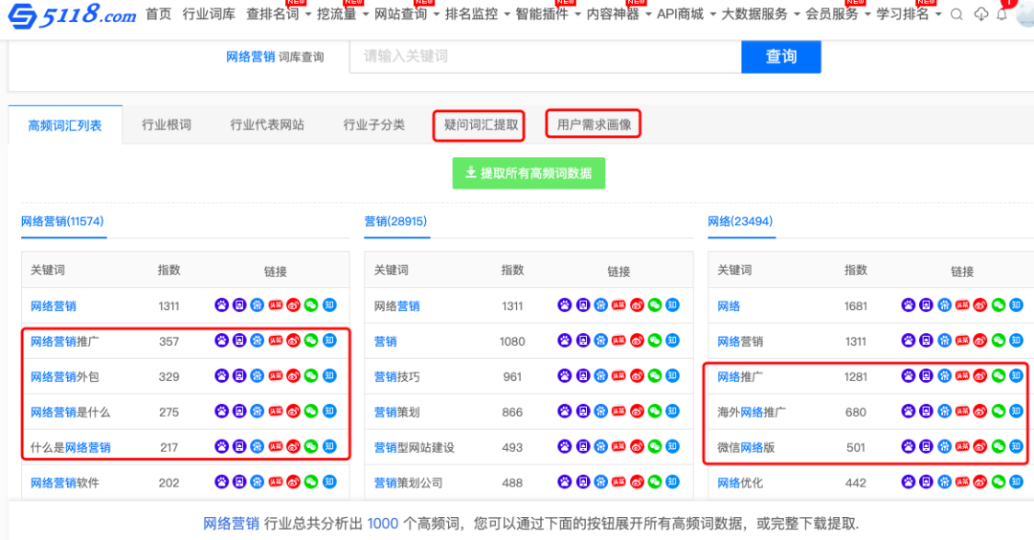This screenshot has height=540, width=1034.
Task: Expand the API商城 dropdown menu
Action: click(x=686, y=13)
